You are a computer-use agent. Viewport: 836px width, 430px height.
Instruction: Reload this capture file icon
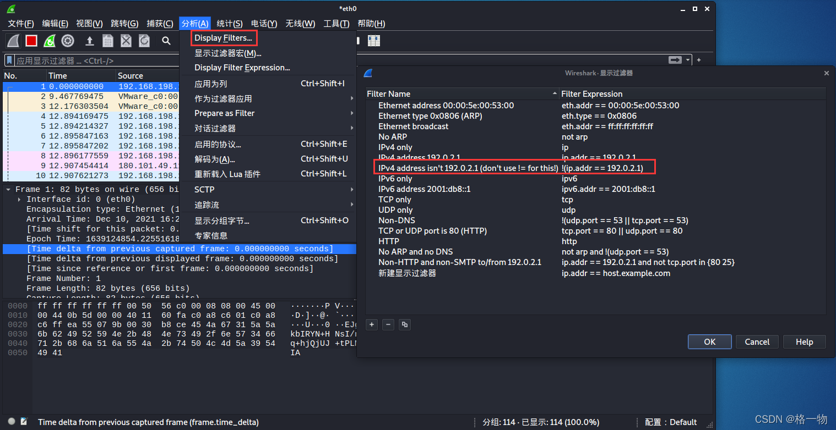coord(144,41)
